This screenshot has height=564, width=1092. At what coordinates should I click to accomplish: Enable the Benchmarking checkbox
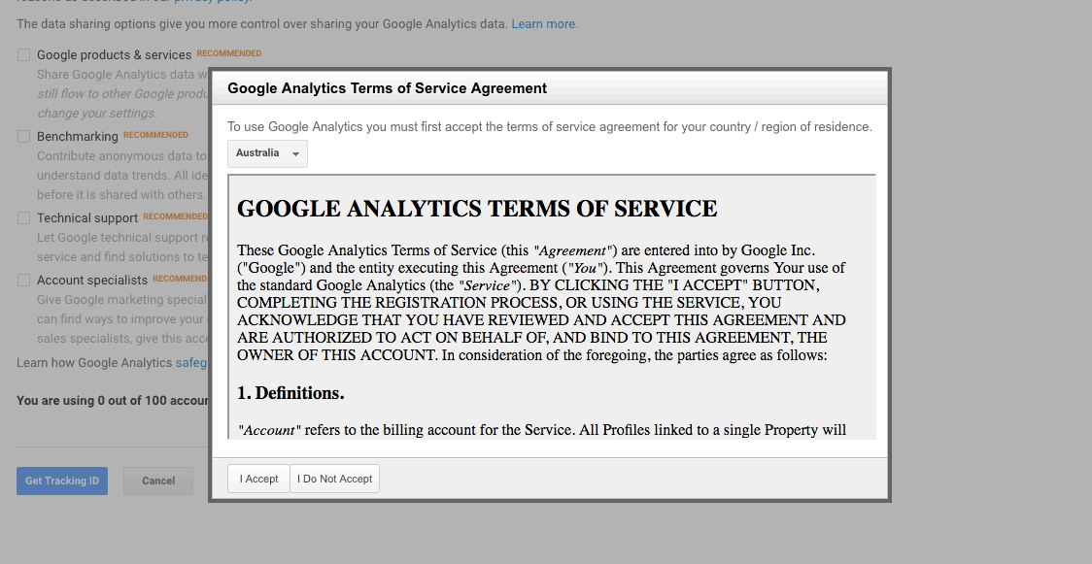pyautogui.click(x=24, y=136)
